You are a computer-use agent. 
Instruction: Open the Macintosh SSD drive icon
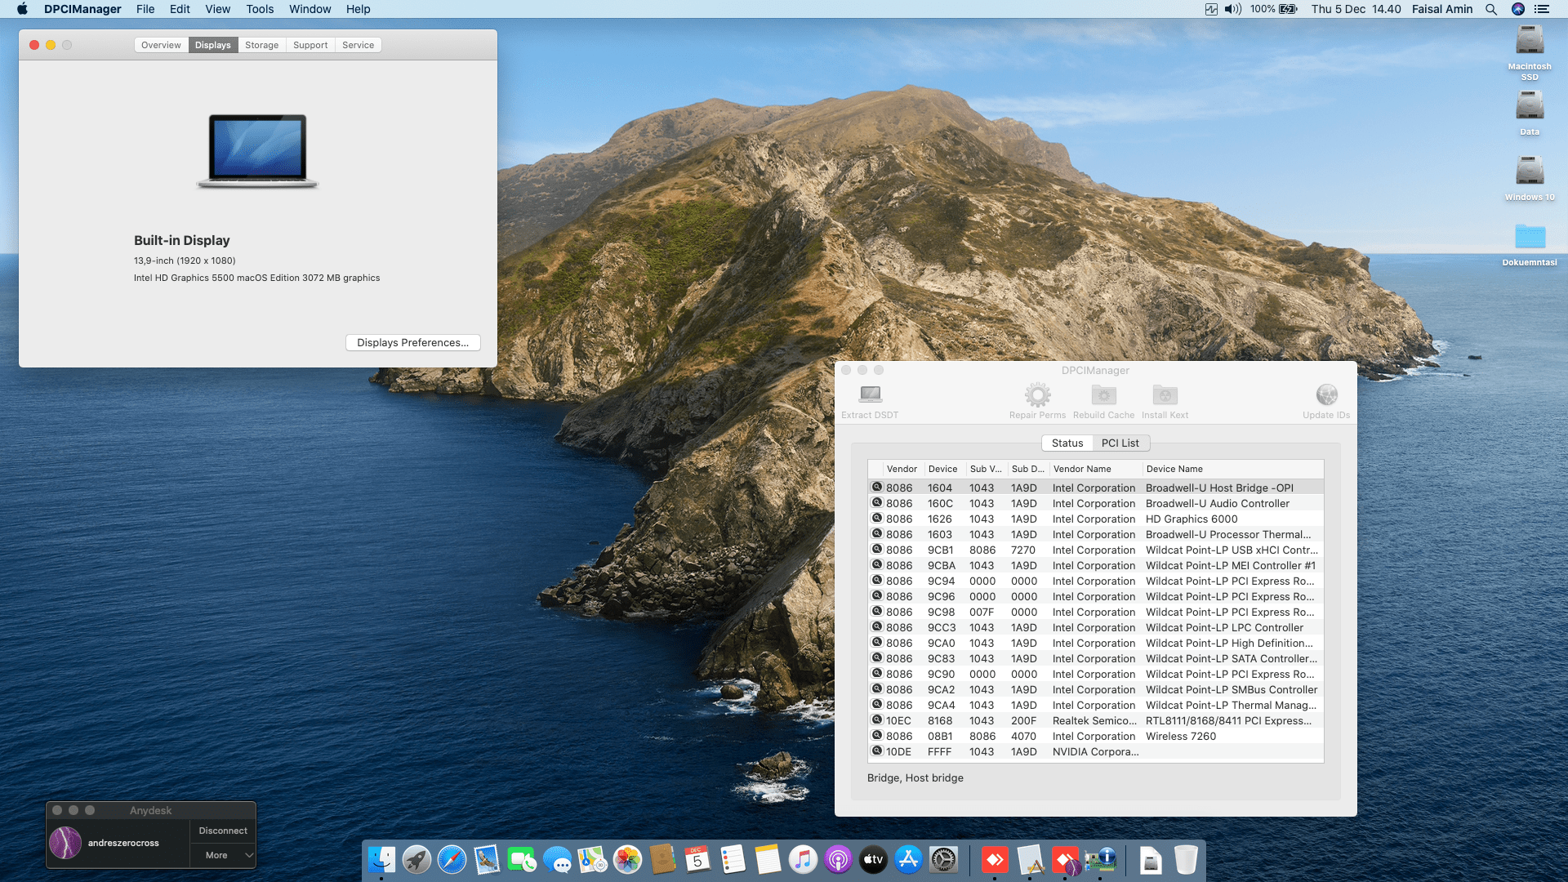[1529, 41]
